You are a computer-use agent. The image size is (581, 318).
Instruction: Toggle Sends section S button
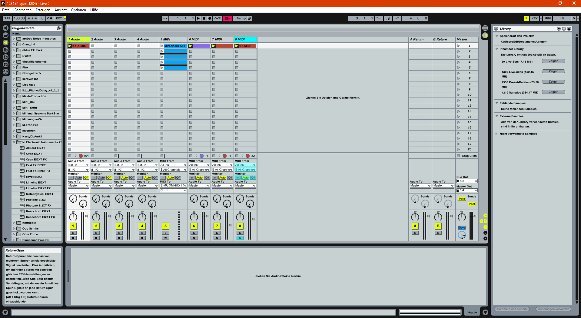pos(482,221)
